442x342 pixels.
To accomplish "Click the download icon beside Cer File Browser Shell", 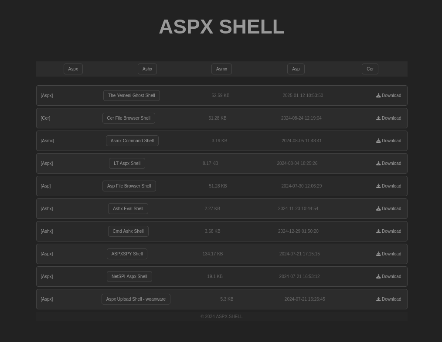I will 378,118.
